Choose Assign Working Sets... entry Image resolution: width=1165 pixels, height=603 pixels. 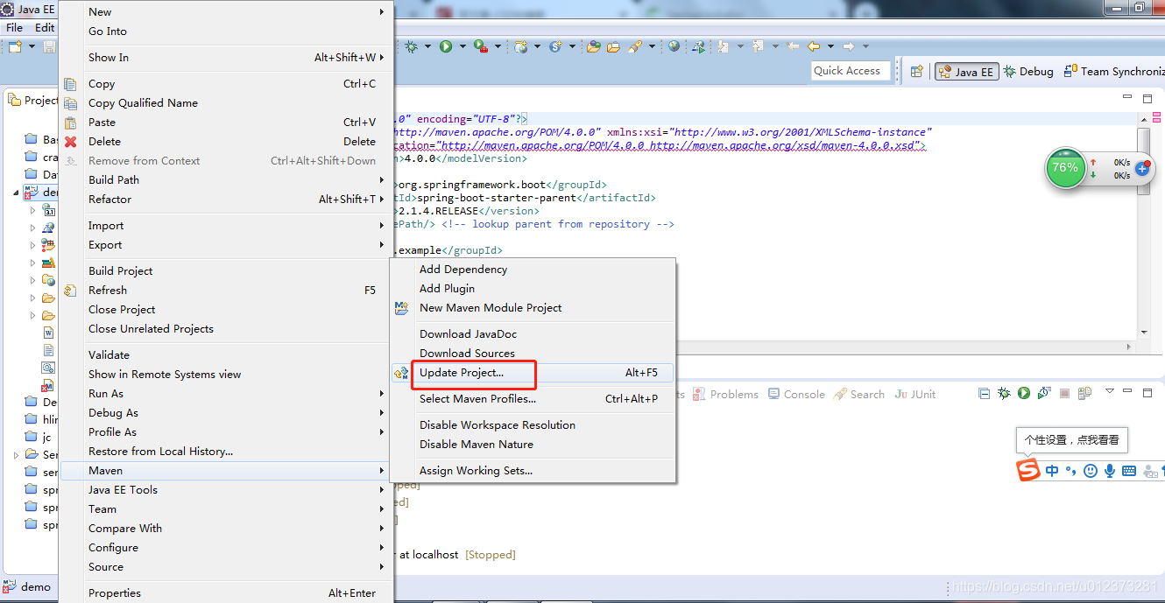tap(476, 471)
